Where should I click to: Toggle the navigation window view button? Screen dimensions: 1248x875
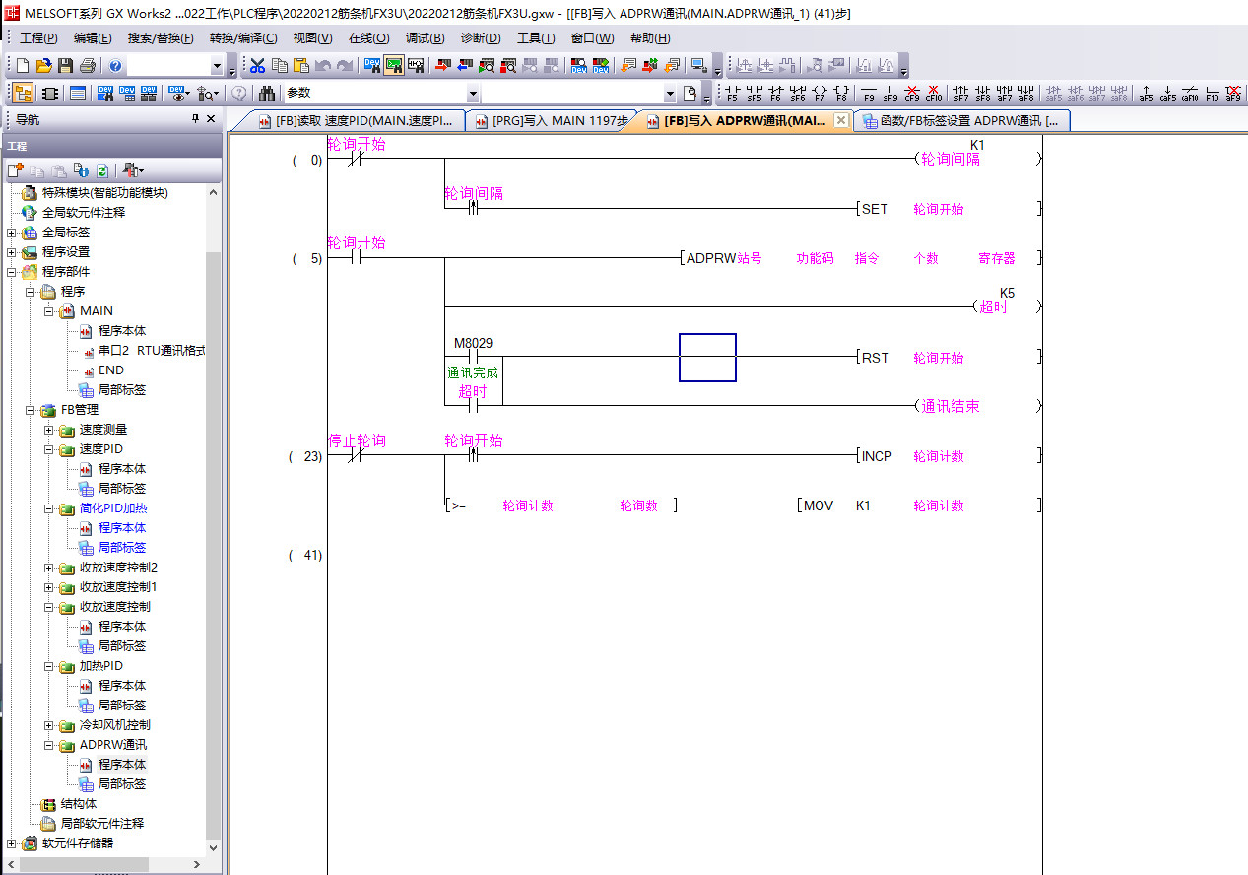23,93
